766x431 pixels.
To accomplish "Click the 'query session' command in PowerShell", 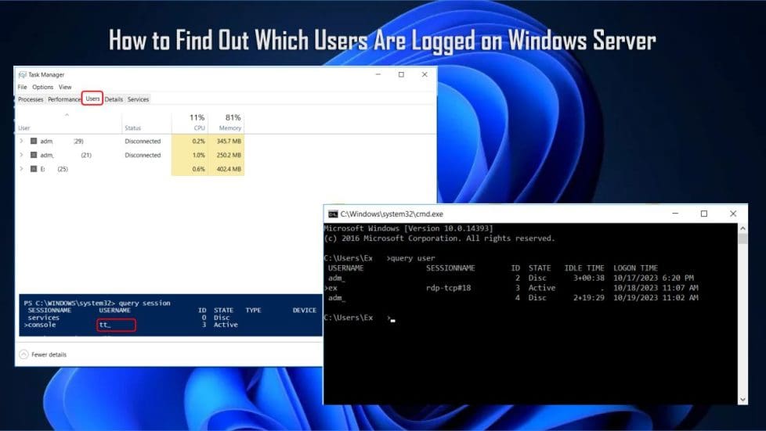I will click(x=145, y=303).
